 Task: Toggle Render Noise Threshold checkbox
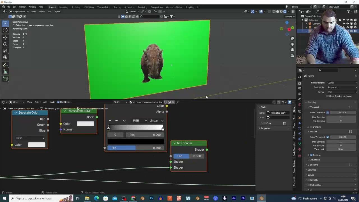pos(328,137)
